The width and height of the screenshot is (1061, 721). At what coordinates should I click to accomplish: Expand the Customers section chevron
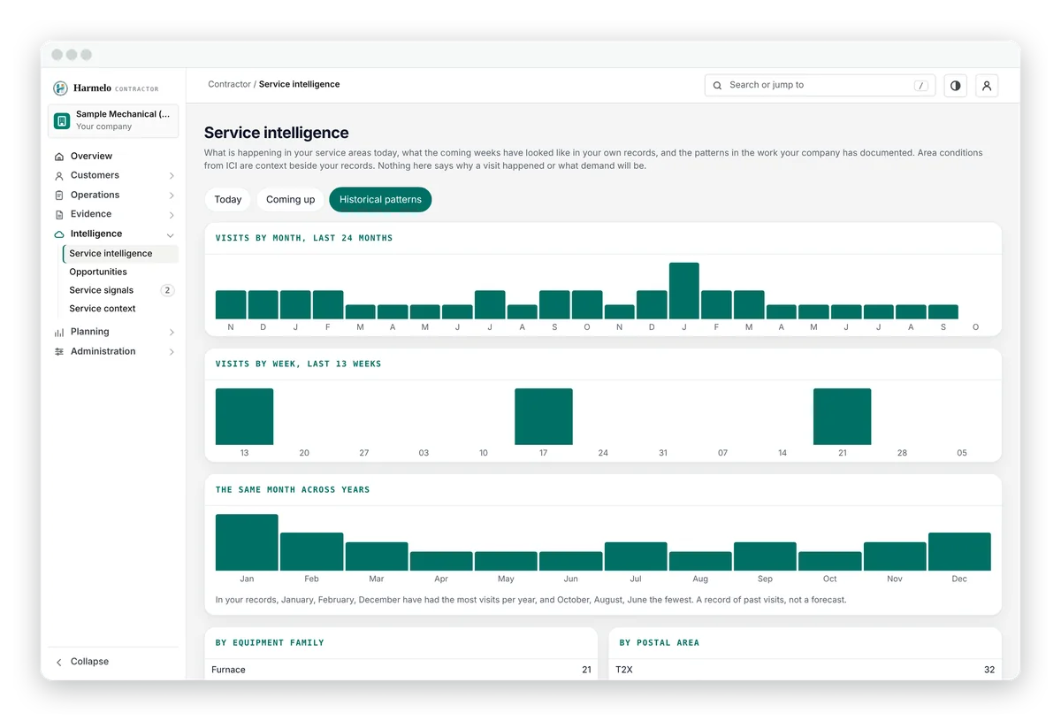[172, 176]
